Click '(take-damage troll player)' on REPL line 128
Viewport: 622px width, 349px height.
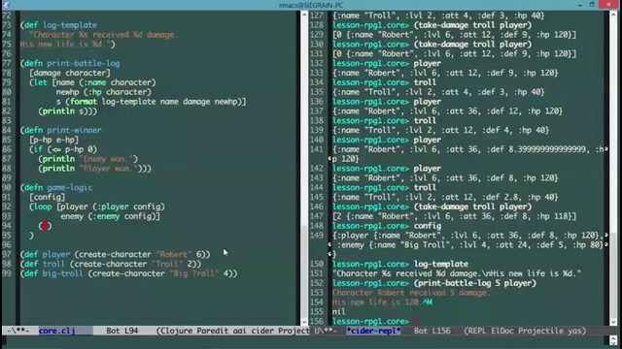click(x=472, y=25)
